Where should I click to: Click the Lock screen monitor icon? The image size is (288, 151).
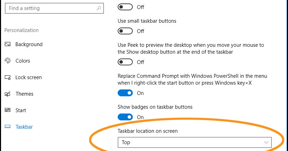(x=8, y=77)
